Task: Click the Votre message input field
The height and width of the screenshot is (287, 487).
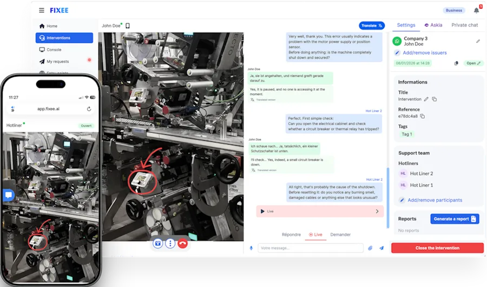Action: tap(311, 248)
